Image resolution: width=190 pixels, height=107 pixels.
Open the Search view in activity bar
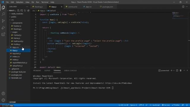[3, 14]
